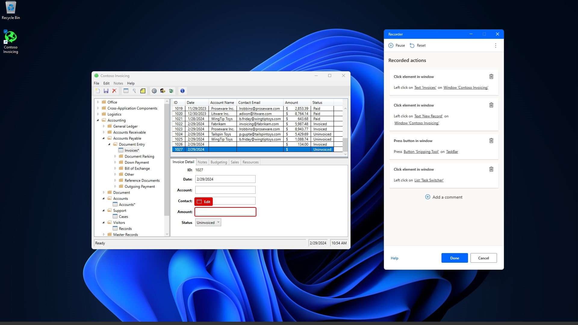Click inside the empty Amount field

tap(225, 212)
